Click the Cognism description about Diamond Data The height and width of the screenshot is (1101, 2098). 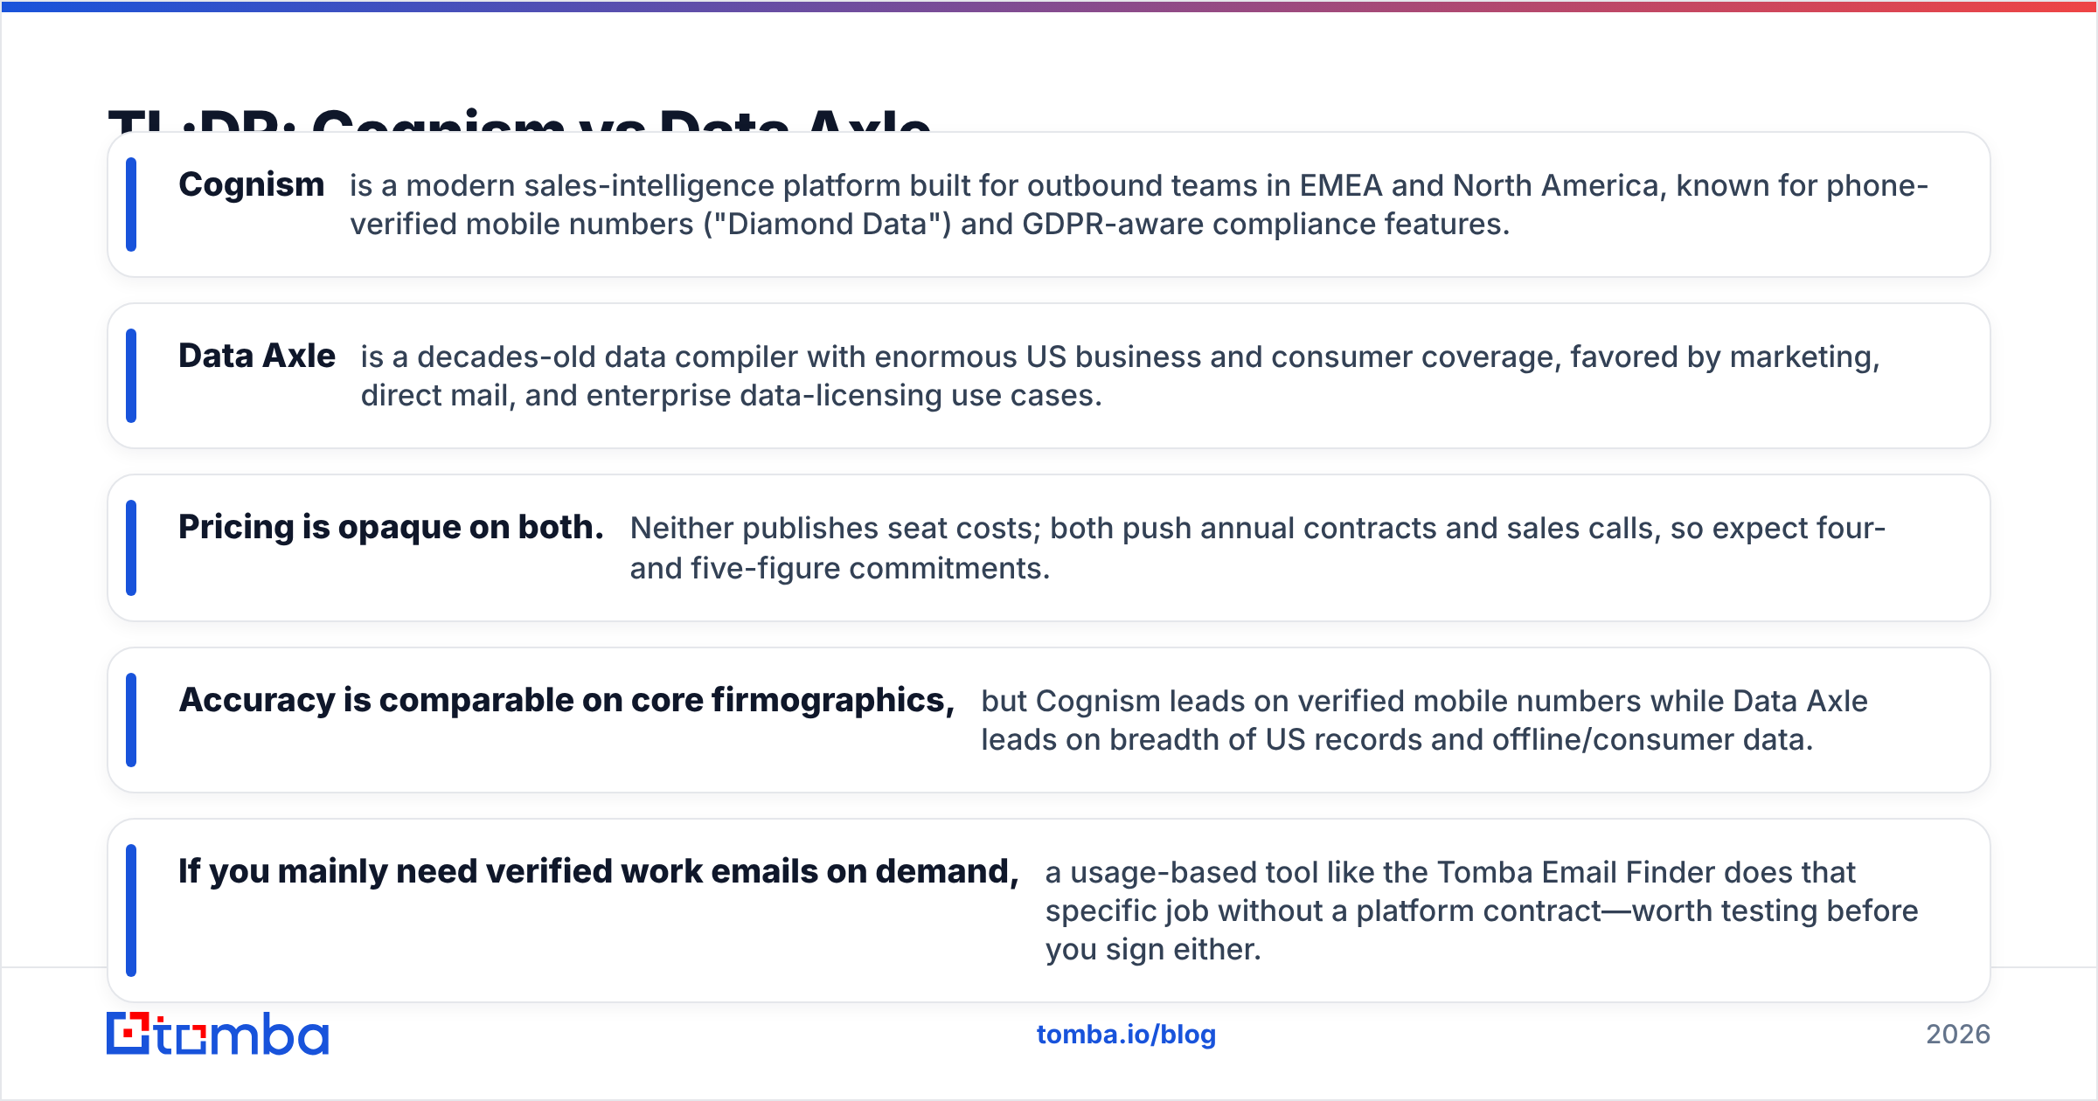tap(1138, 204)
